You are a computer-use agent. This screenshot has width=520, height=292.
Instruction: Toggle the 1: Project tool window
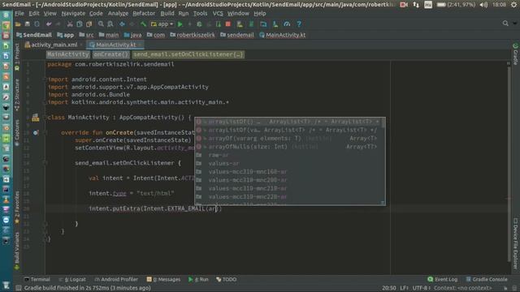click(17, 57)
